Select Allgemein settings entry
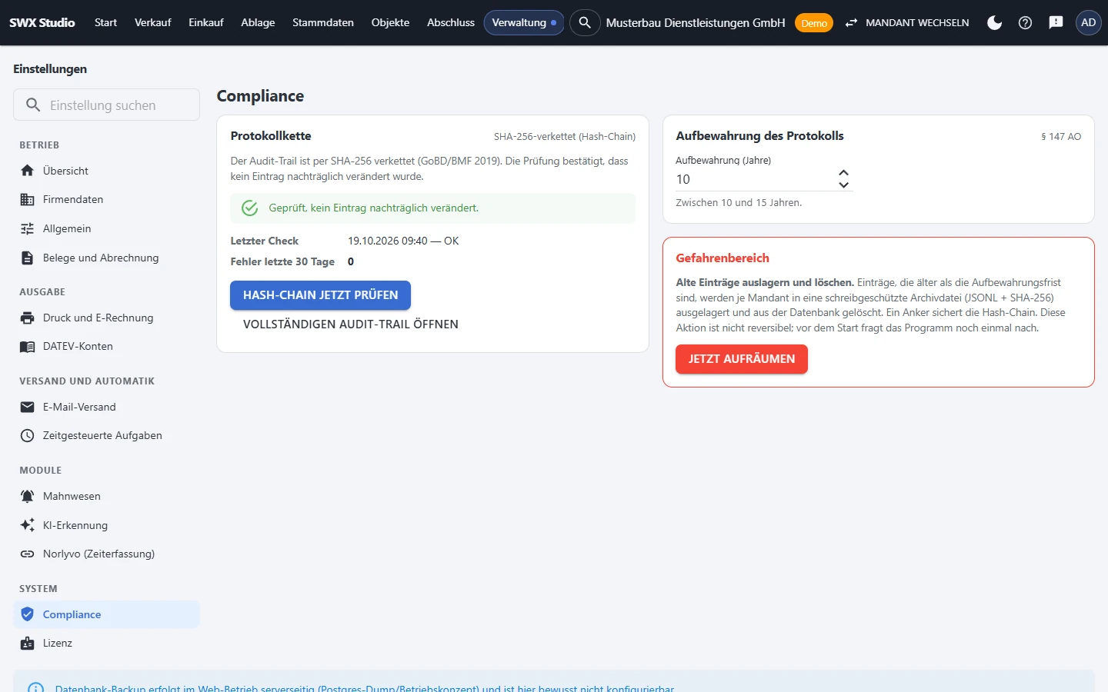This screenshot has width=1108, height=692. coord(106,228)
